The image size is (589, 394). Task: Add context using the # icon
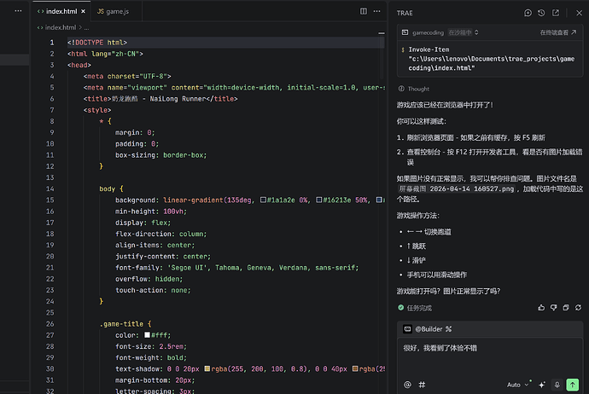422,385
